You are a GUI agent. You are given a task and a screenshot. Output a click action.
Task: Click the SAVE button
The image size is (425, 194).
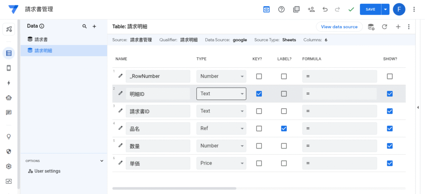tap(370, 9)
